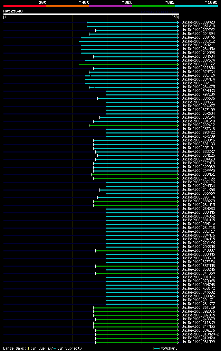Screen dimensions: 221x351
Task: Select the UniRef100_B7FJD9 label
Action: 198,110
